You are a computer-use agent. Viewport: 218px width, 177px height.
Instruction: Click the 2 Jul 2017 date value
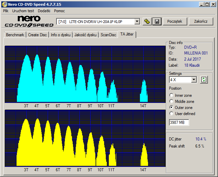pyautogui.click(x=192, y=59)
